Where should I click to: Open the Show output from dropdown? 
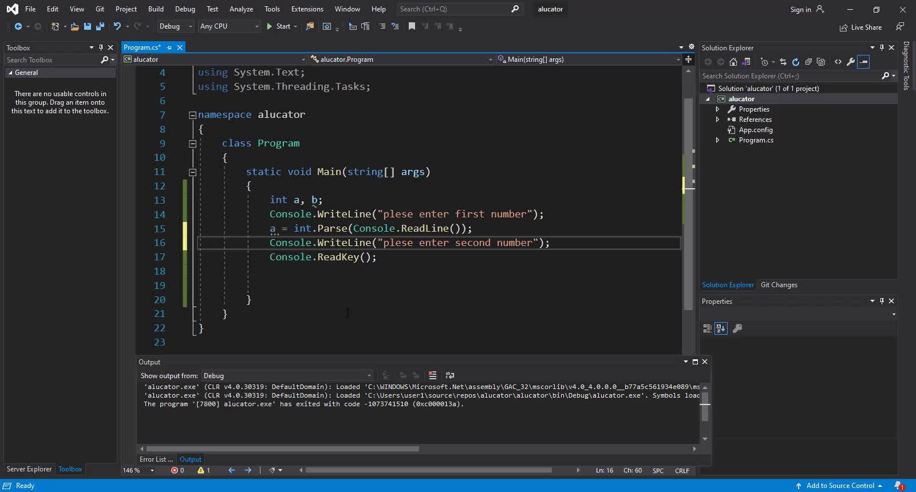(287, 376)
